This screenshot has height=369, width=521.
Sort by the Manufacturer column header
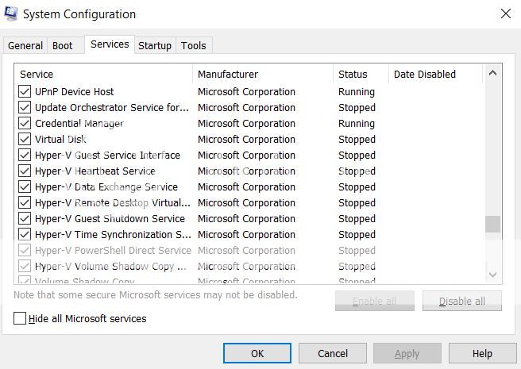pos(263,74)
